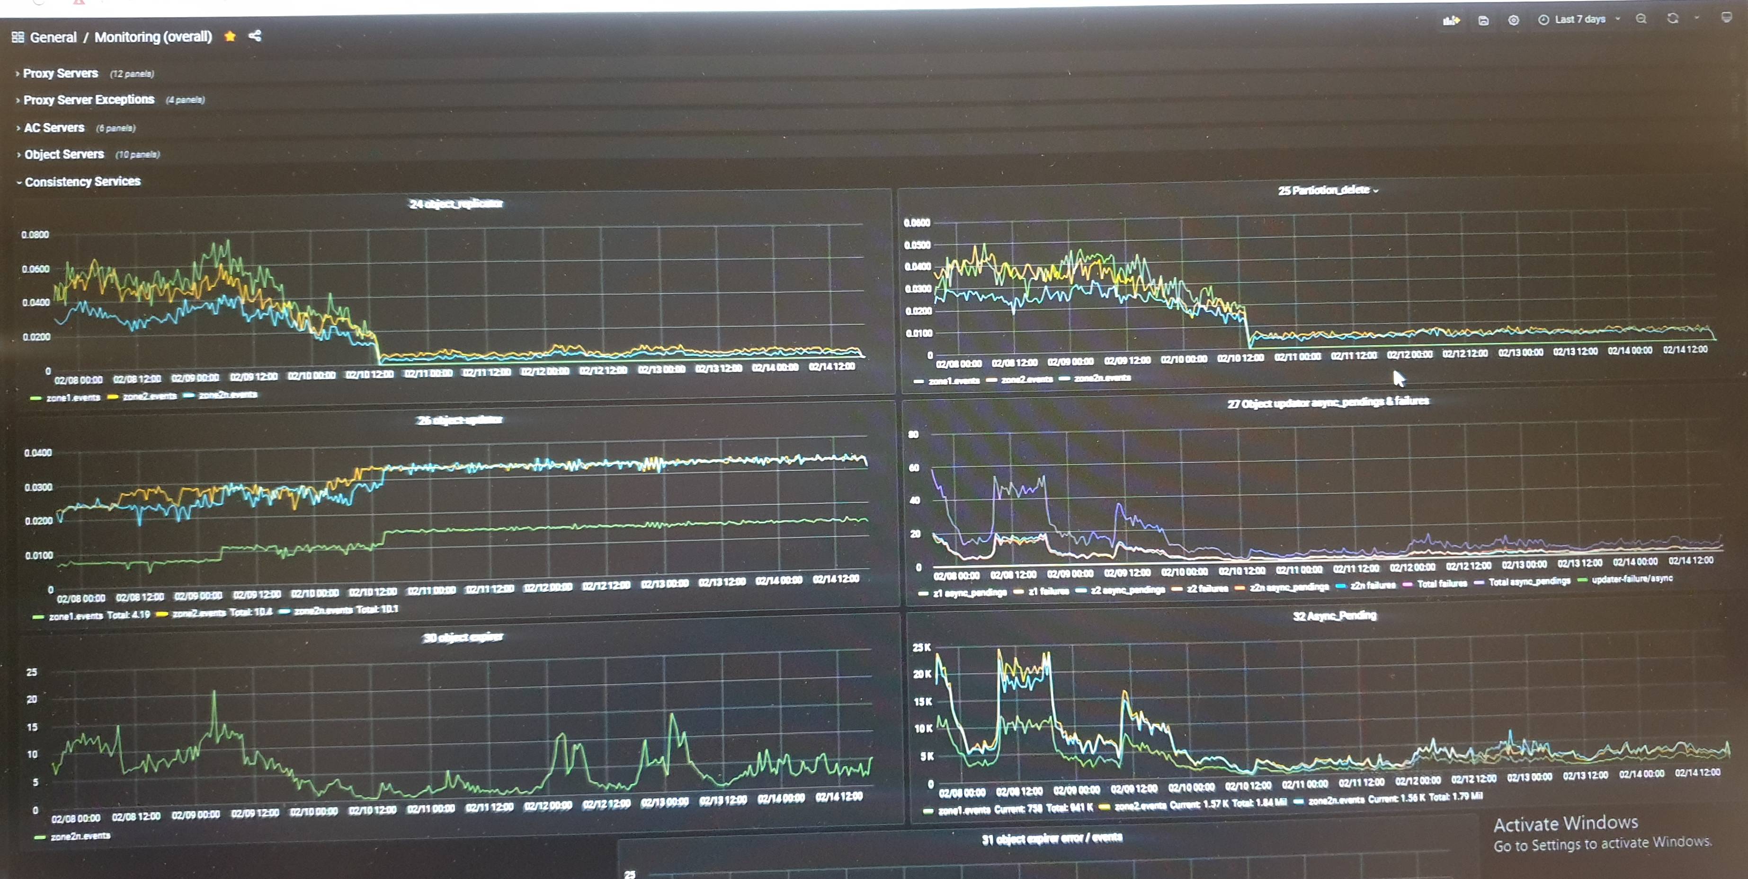The image size is (1748, 879).
Task: Click the General folder breadcrumb link
Action: click(x=53, y=37)
